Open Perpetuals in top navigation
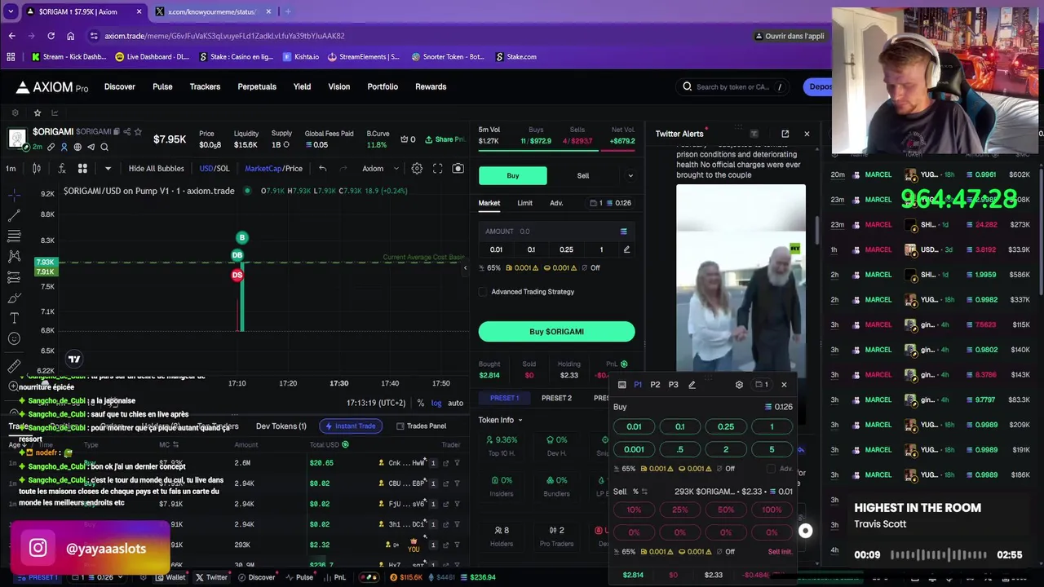This screenshot has width=1044, height=587. 257,86
